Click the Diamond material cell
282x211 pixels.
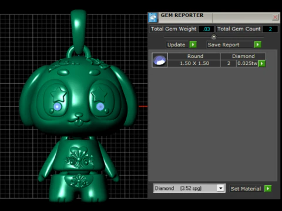point(243,56)
